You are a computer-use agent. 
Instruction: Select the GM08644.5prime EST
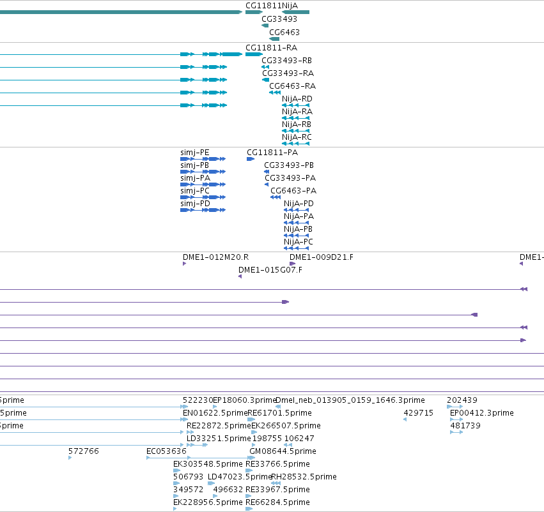pos(253,458)
